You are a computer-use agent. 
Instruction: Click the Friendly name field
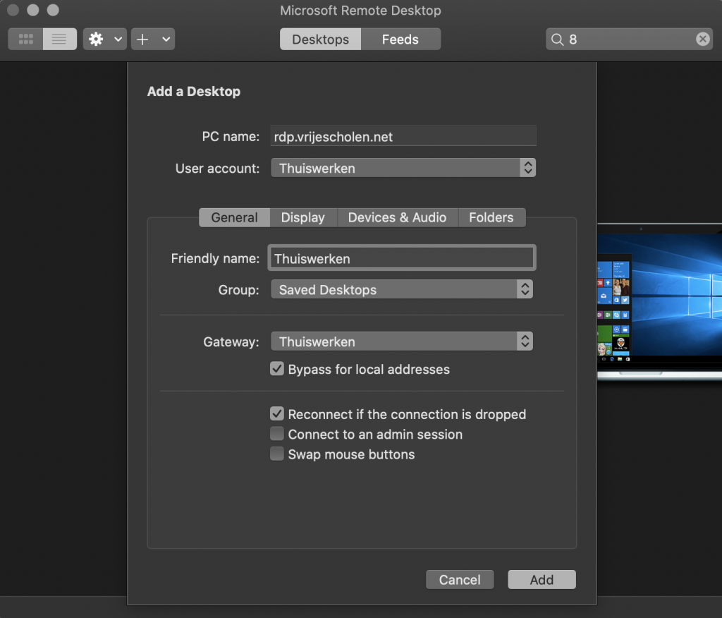point(401,258)
